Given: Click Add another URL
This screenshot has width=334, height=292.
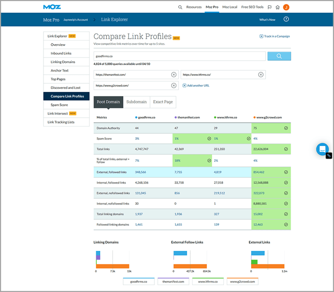Looking at the screenshot, I should click(x=196, y=85).
